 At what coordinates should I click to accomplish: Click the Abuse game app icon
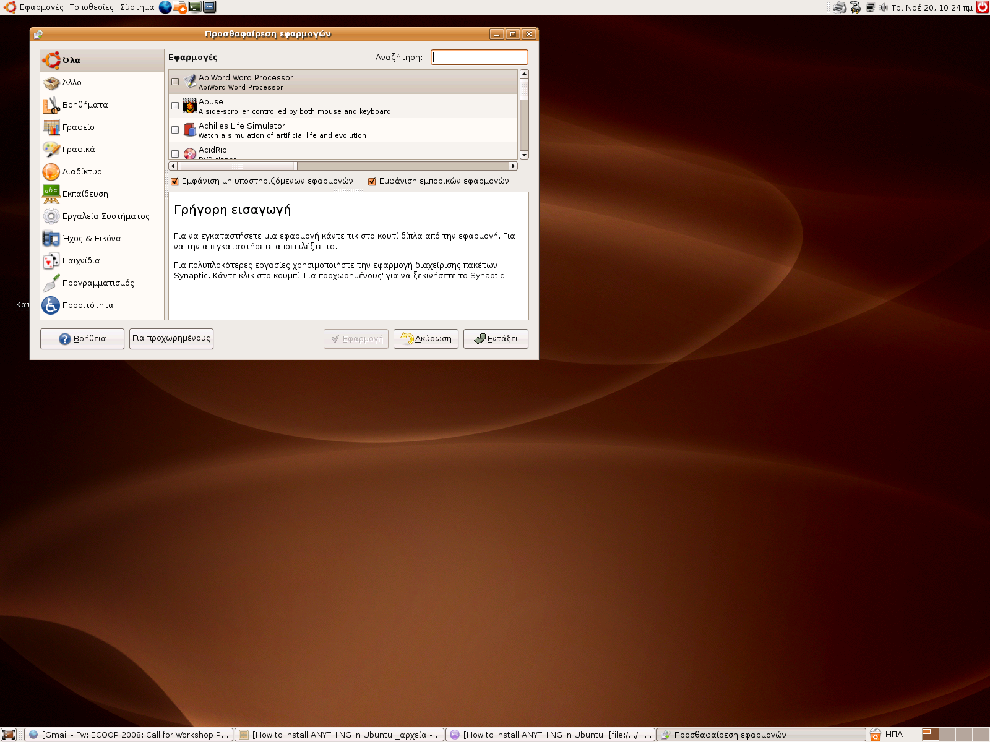(x=190, y=106)
